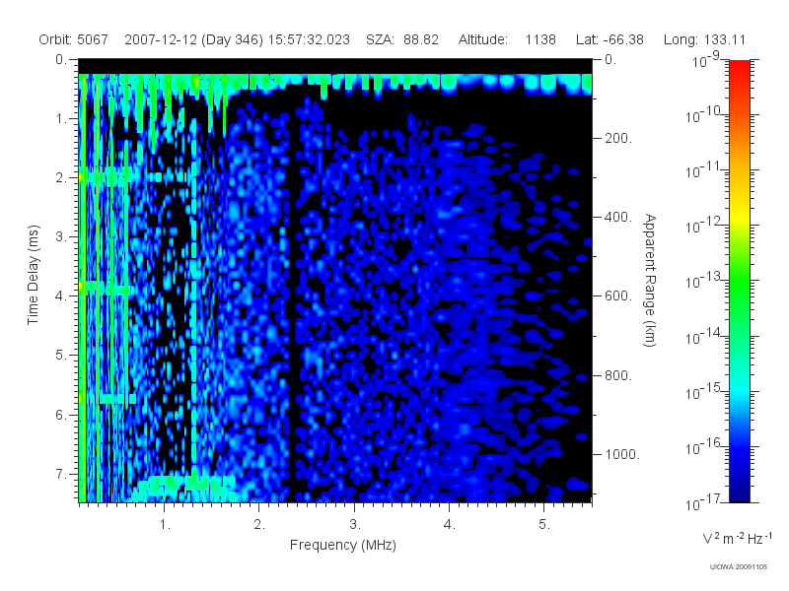Click the '1.' tick label on frequency axis
789x591 pixels.
[165, 525]
